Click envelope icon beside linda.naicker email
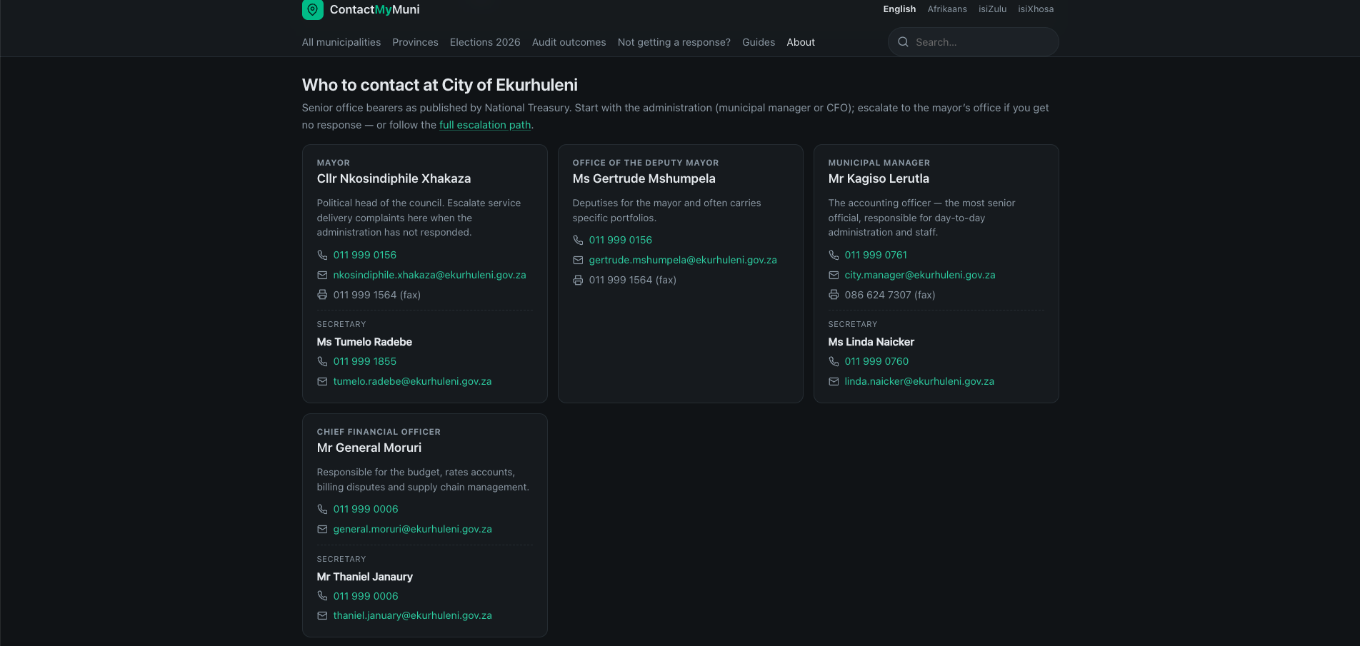 [x=834, y=381]
